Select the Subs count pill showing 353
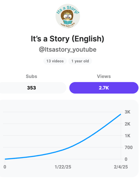139x181 pixels. (x=32, y=88)
